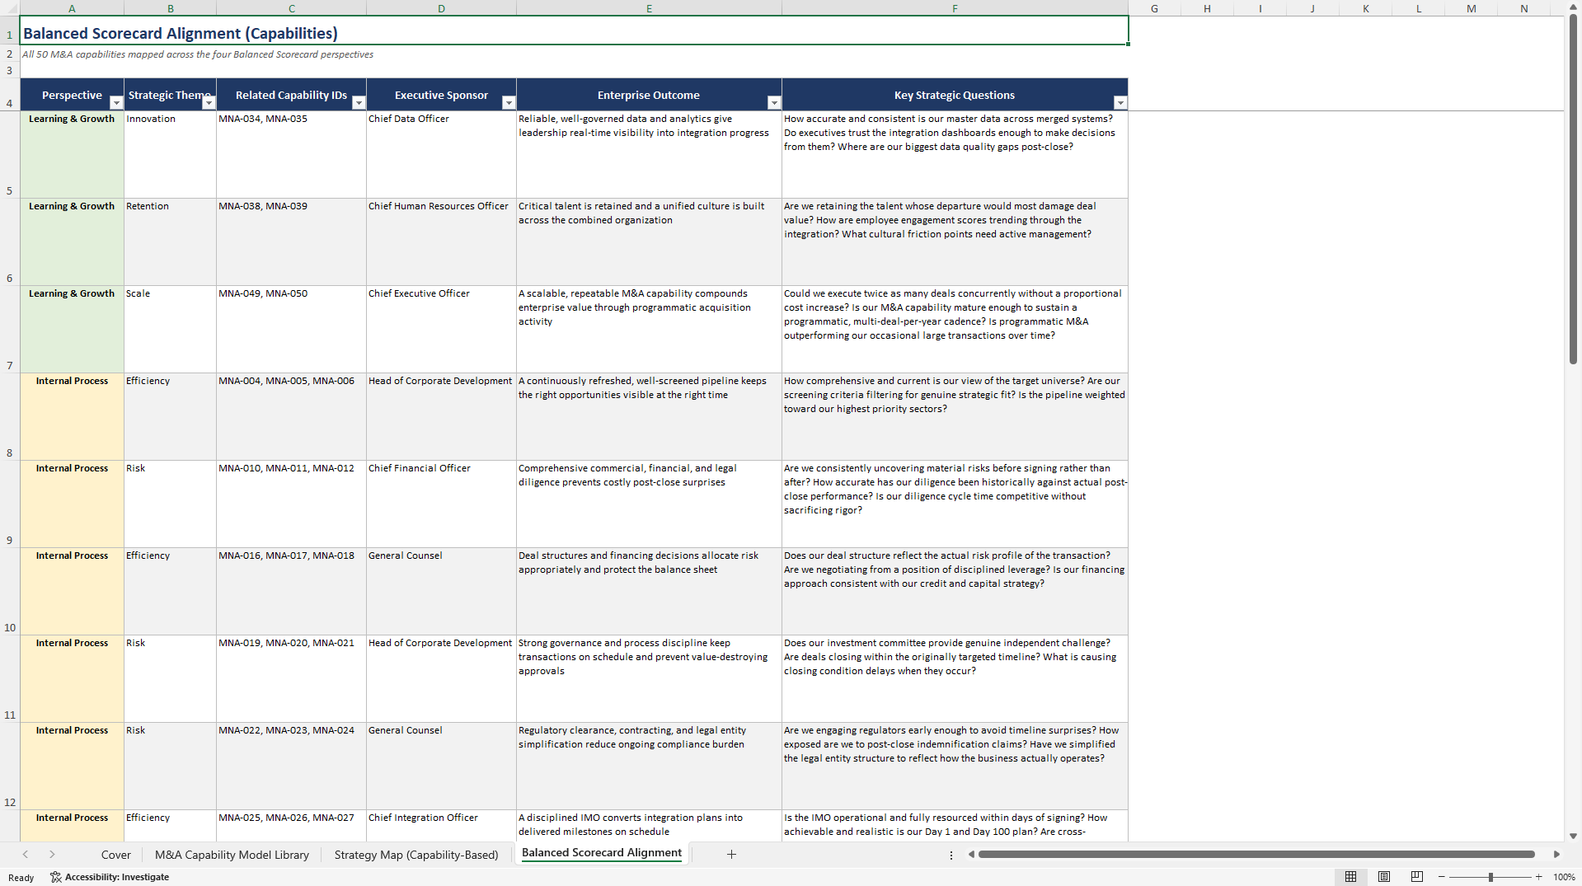The height and width of the screenshot is (886, 1582).
Task: Select column G header
Action: point(1154,8)
